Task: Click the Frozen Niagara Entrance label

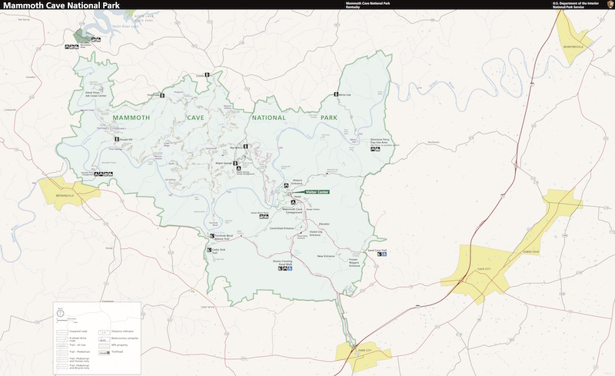Action: pyautogui.click(x=354, y=262)
